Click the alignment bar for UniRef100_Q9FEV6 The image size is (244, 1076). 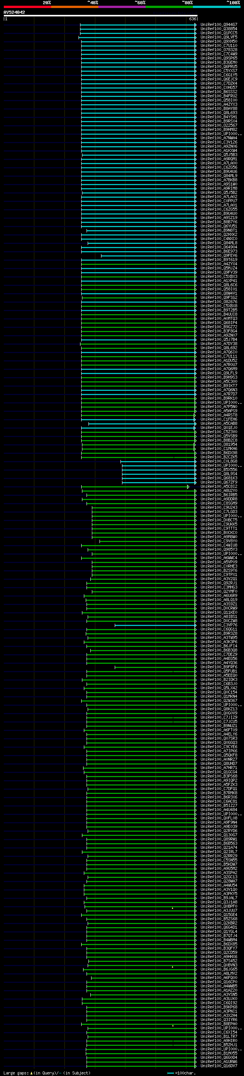(148, 256)
